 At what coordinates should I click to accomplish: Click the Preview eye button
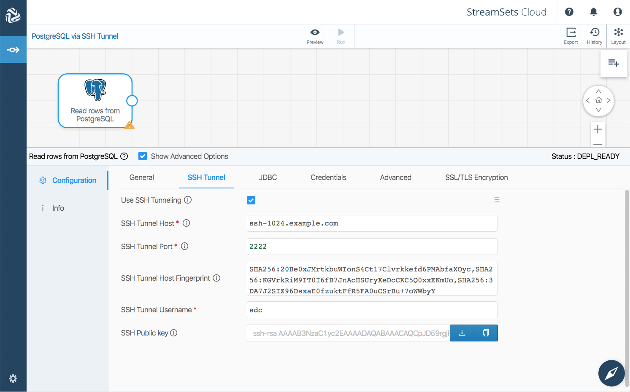point(315,36)
